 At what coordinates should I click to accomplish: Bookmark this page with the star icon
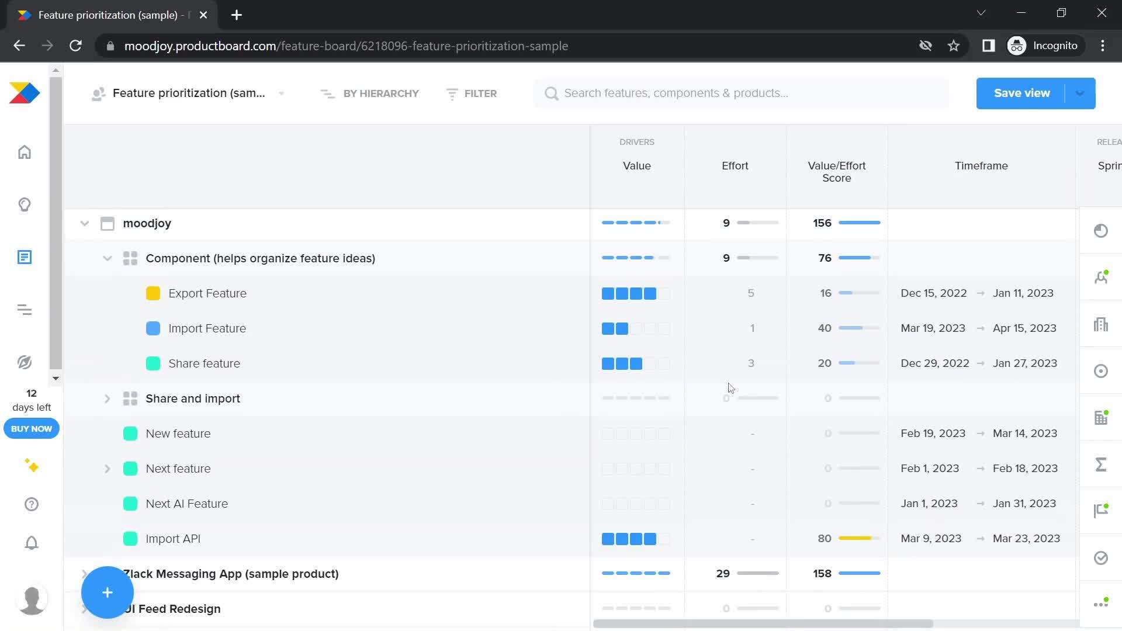click(954, 46)
